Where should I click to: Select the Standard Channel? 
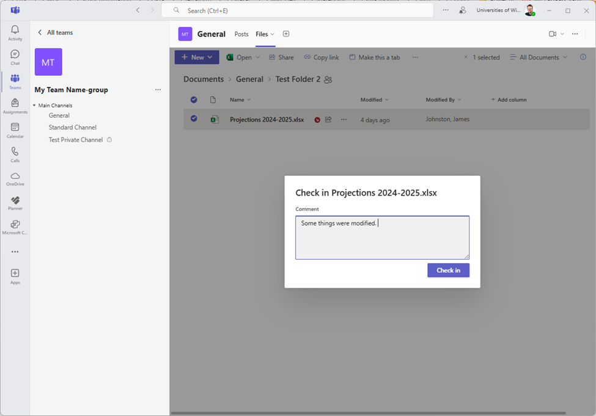[73, 128]
